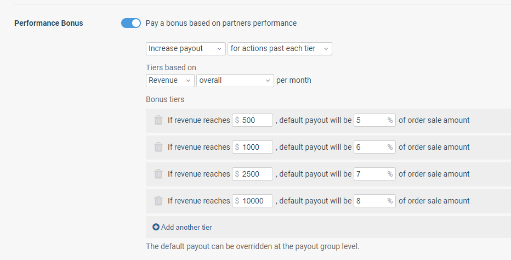Delete the $2500 revenue tier
The height and width of the screenshot is (260, 511).
coord(158,174)
